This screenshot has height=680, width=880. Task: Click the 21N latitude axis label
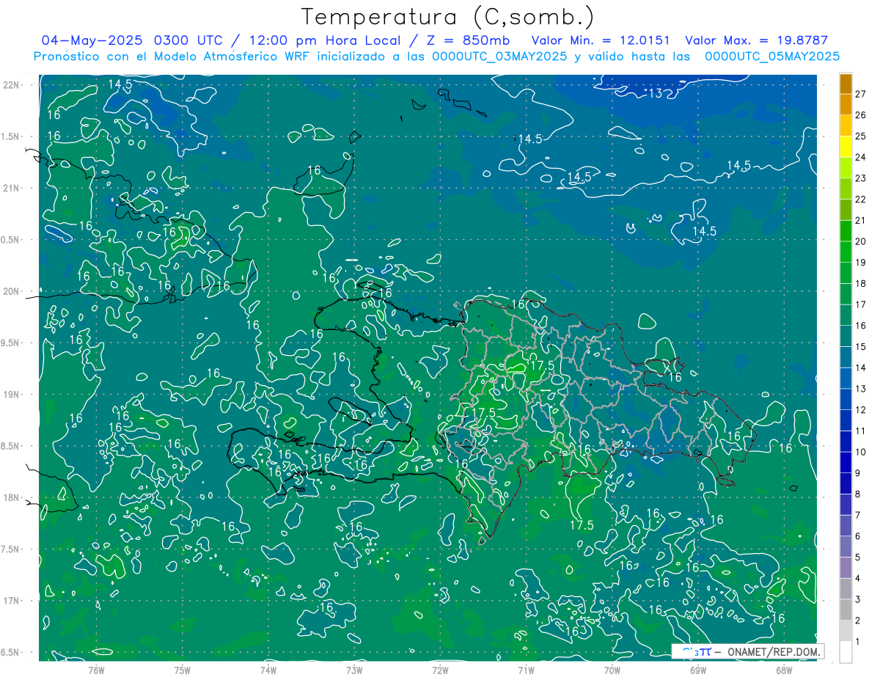[x=12, y=188]
